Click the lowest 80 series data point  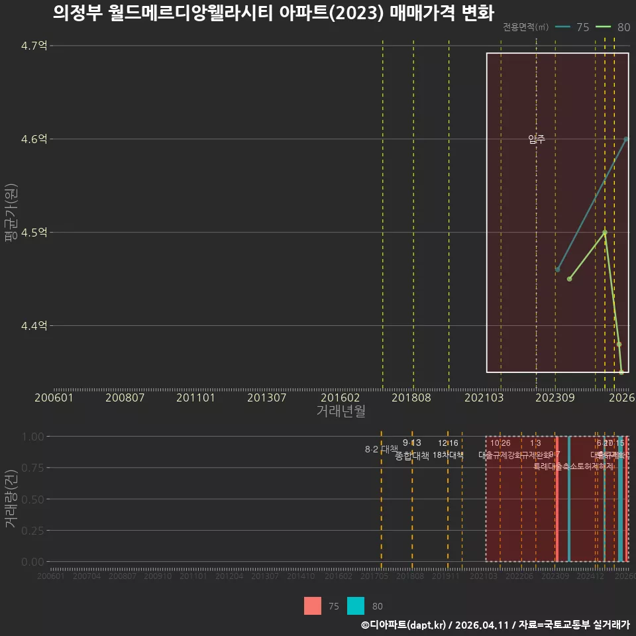click(x=621, y=372)
